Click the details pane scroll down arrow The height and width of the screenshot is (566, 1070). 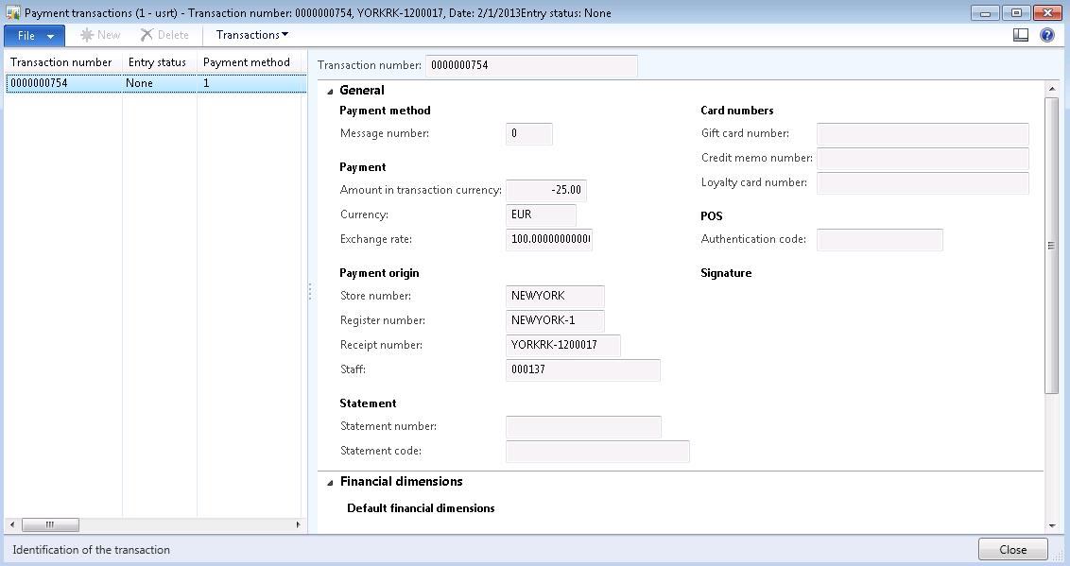click(1051, 525)
